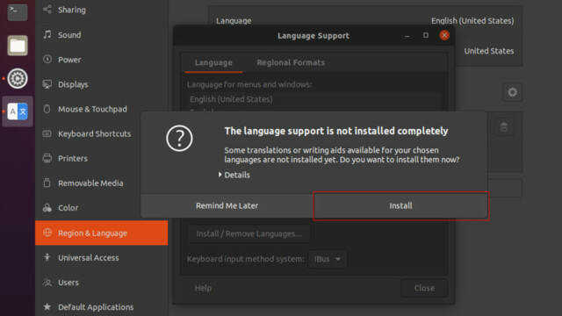Expand the Details disclosure triangle
The width and height of the screenshot is (562, 316).
click(x=220, y=175)
